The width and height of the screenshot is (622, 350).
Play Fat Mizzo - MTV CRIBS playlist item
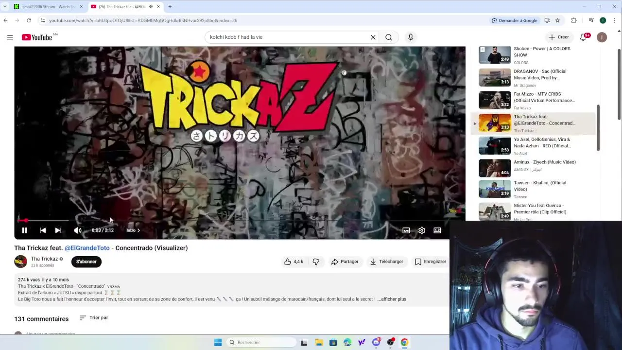[x=532, y=100]
